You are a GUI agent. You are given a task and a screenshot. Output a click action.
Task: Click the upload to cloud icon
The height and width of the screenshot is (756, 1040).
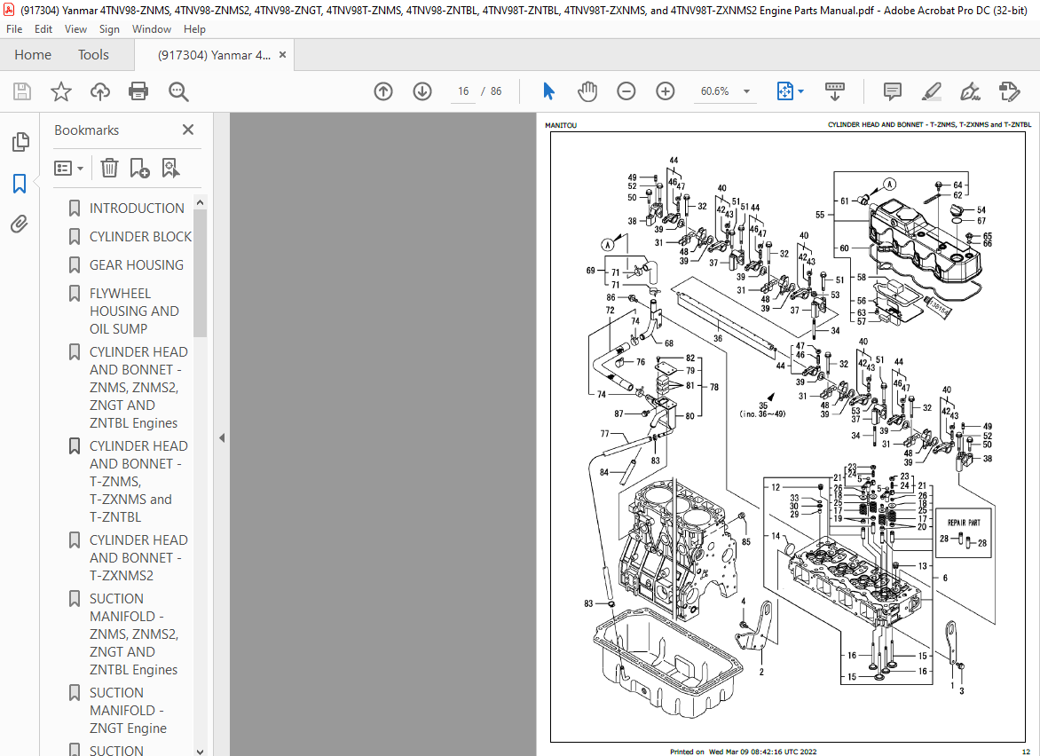100,91
